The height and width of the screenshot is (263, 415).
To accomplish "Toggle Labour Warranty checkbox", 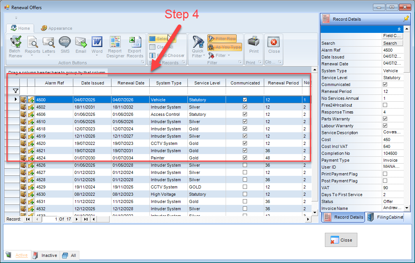I will [385, 126].
